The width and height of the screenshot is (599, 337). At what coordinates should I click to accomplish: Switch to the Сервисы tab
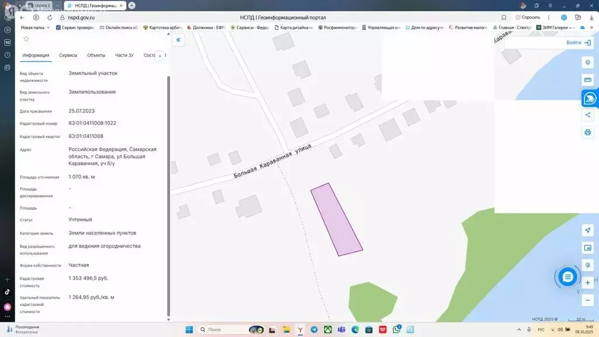click(68, 56)
